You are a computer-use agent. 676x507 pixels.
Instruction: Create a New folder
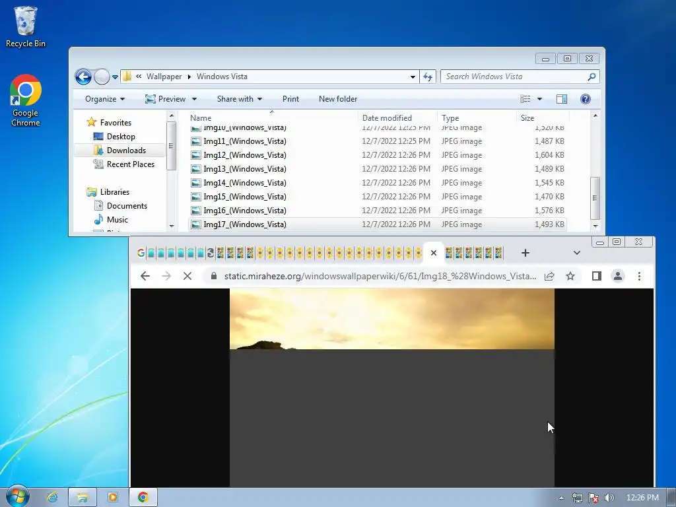click(338, 99)
